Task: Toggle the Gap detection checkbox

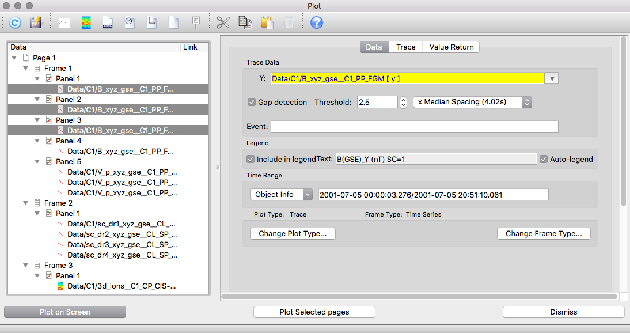Action: 252,102
